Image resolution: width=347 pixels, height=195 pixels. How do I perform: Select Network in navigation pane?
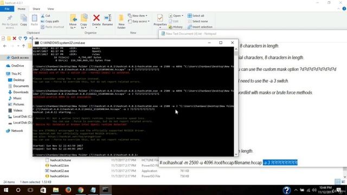click(x=15, y=131)
